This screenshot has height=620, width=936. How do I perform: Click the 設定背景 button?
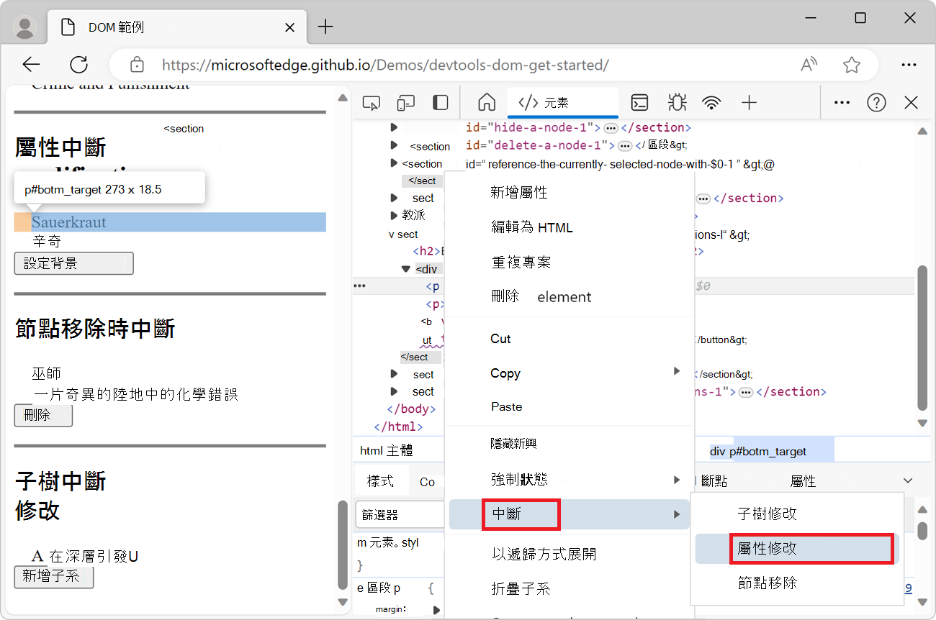coord(73,263)
